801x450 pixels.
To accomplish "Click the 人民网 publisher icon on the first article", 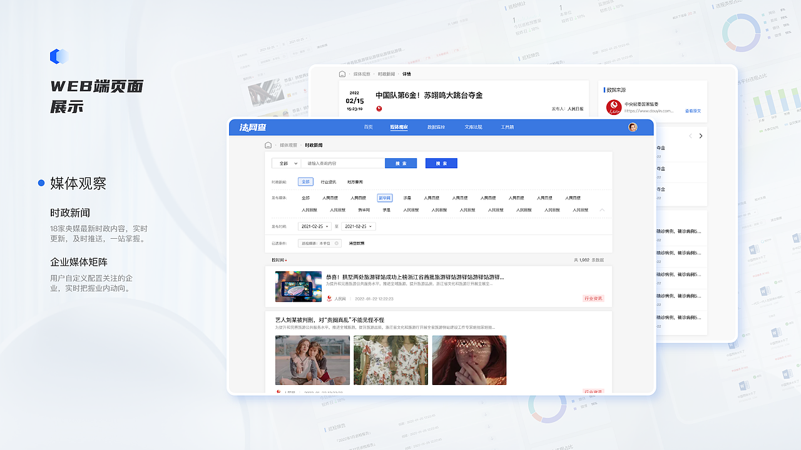I will tap(330, 298).
